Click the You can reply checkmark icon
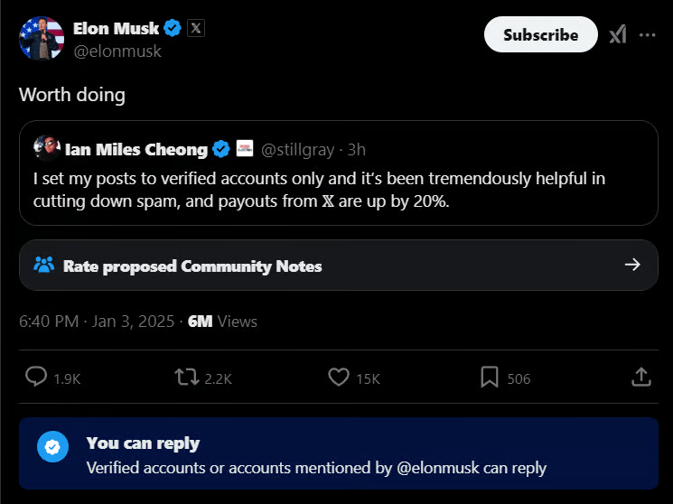The width and height of the screenshot is (673, 504). pos(53,447)
